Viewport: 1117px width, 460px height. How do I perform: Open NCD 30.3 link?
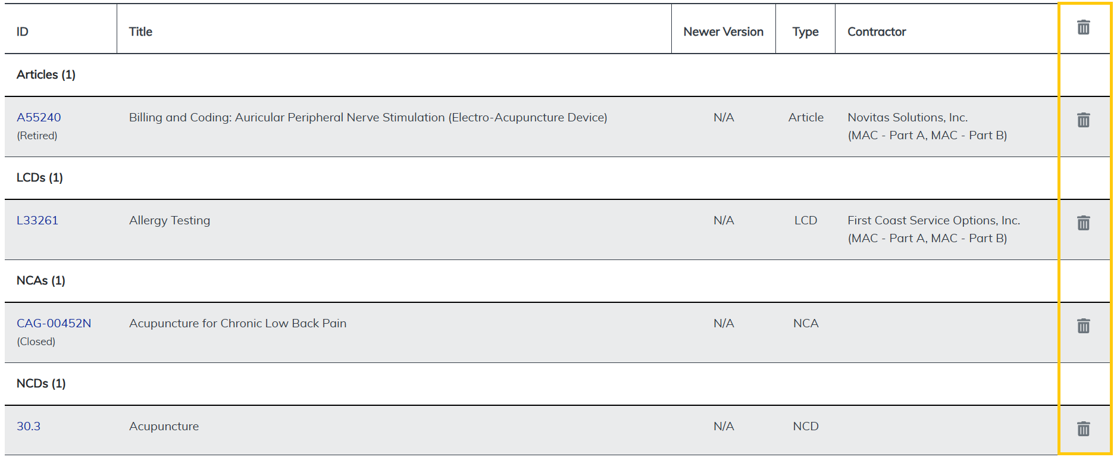click(x=29, y=426)
